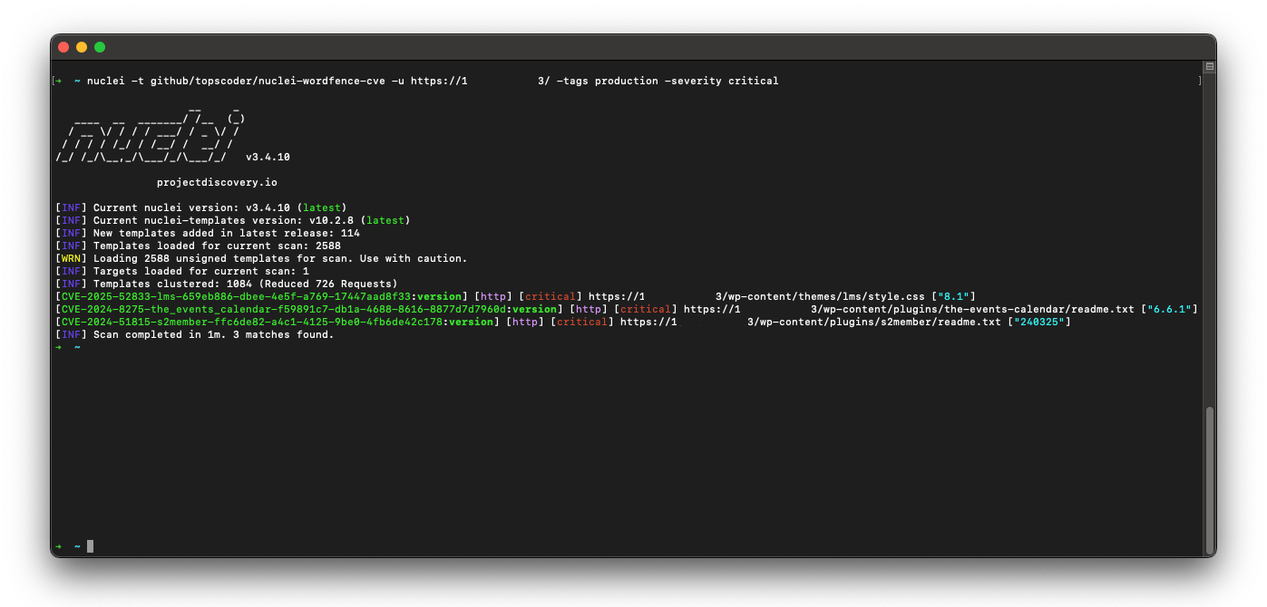Click the macOS full-screen green button
Viewport: 1267px width, 607px height.
100,46
